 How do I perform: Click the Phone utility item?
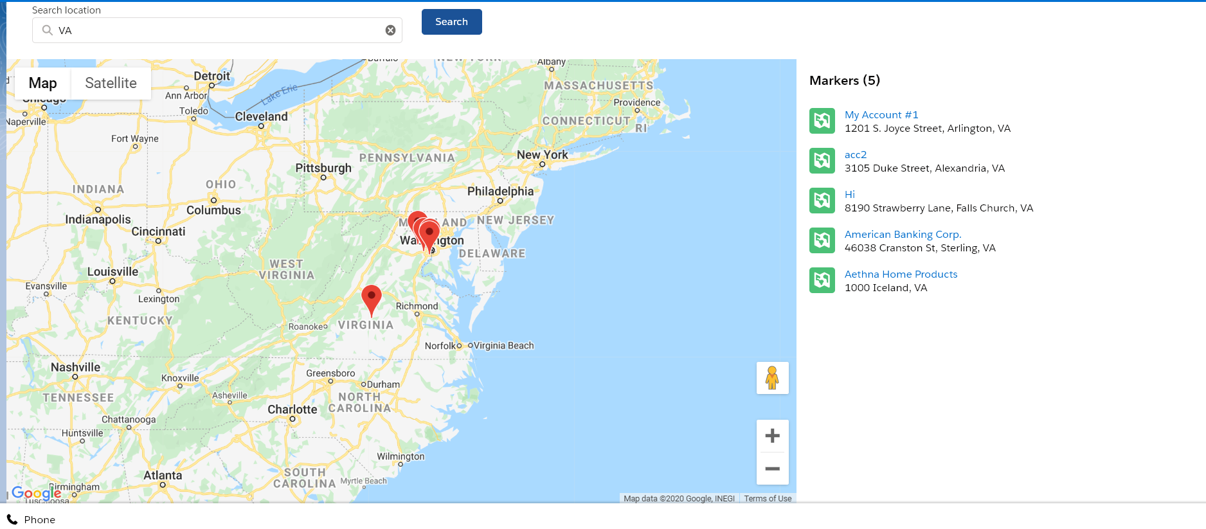click(31, 519)
